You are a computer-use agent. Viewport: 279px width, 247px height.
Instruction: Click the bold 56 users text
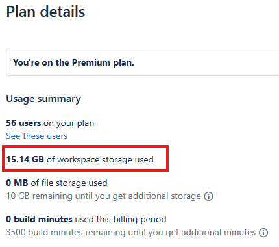point(23,123)
